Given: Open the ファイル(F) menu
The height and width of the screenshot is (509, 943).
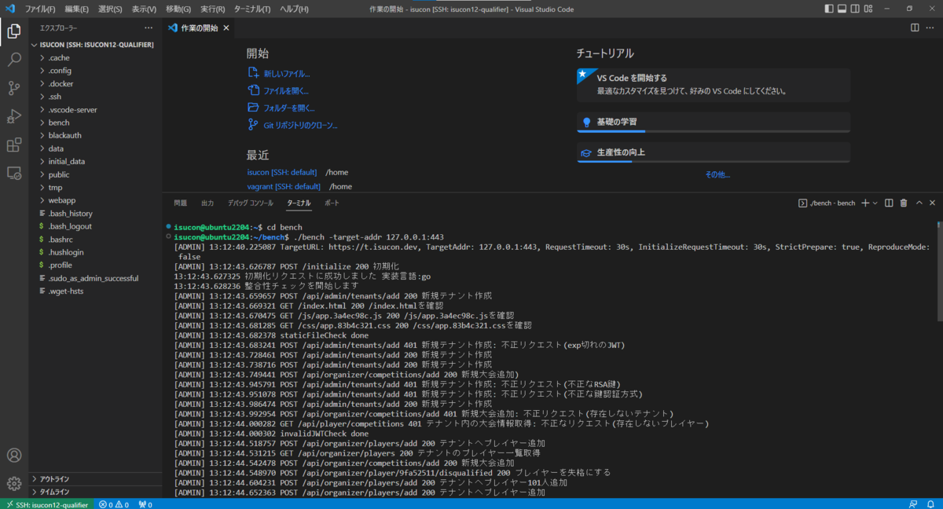Looking at the screenshot, I should coord(40,9).
